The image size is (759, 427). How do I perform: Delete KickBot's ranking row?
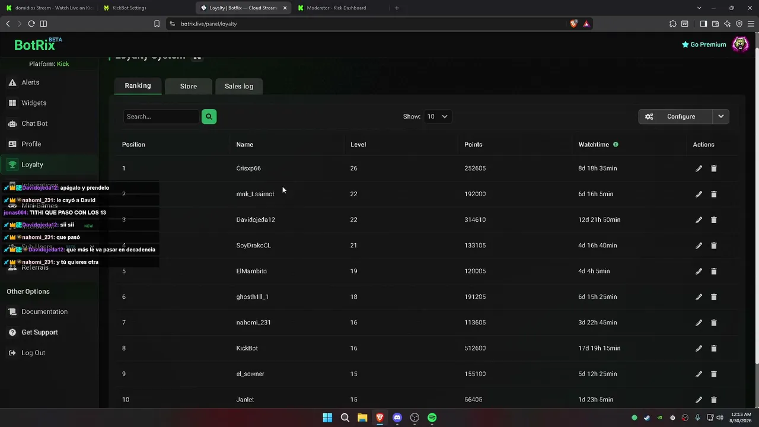(x=713, y=348)
